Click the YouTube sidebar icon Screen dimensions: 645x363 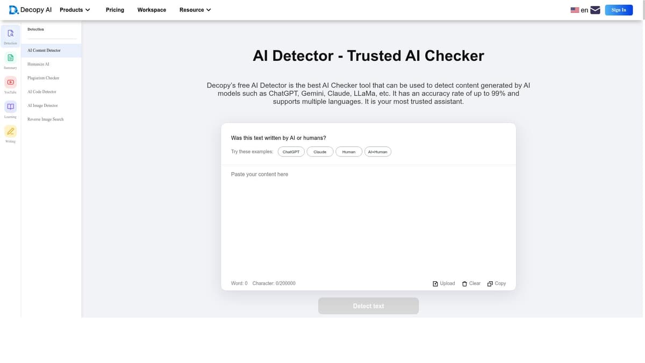tap(10, 82)
